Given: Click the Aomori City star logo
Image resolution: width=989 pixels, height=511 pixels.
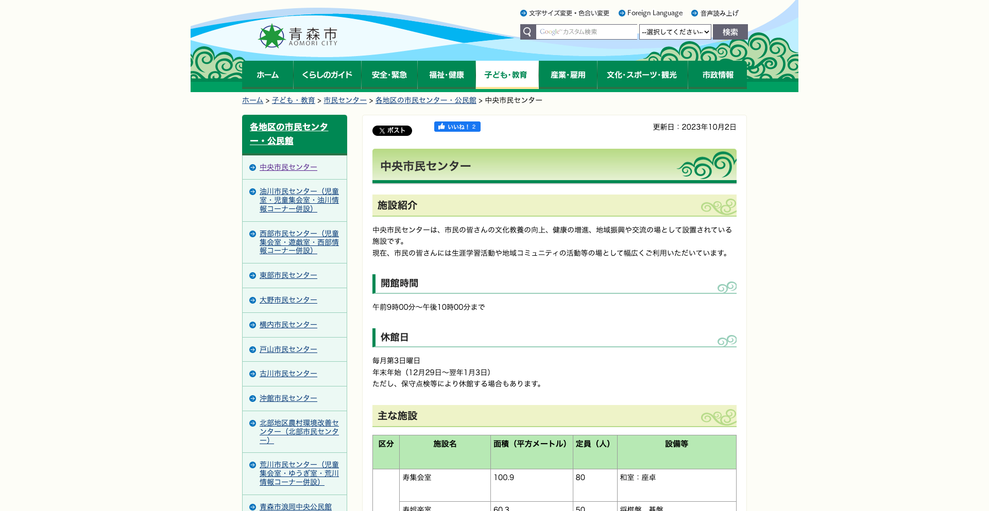Looking at the screenshot, I should coord(270,34).
